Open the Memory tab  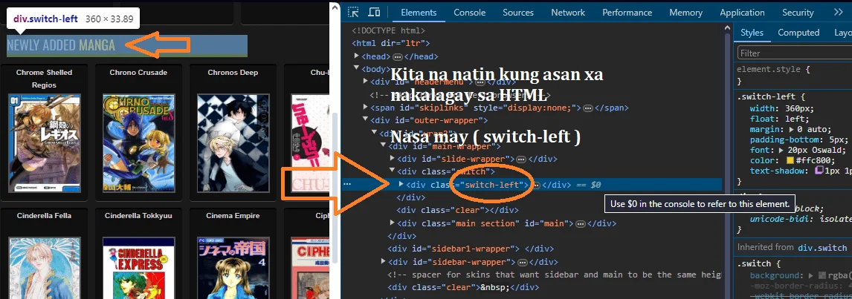[685, 13]
